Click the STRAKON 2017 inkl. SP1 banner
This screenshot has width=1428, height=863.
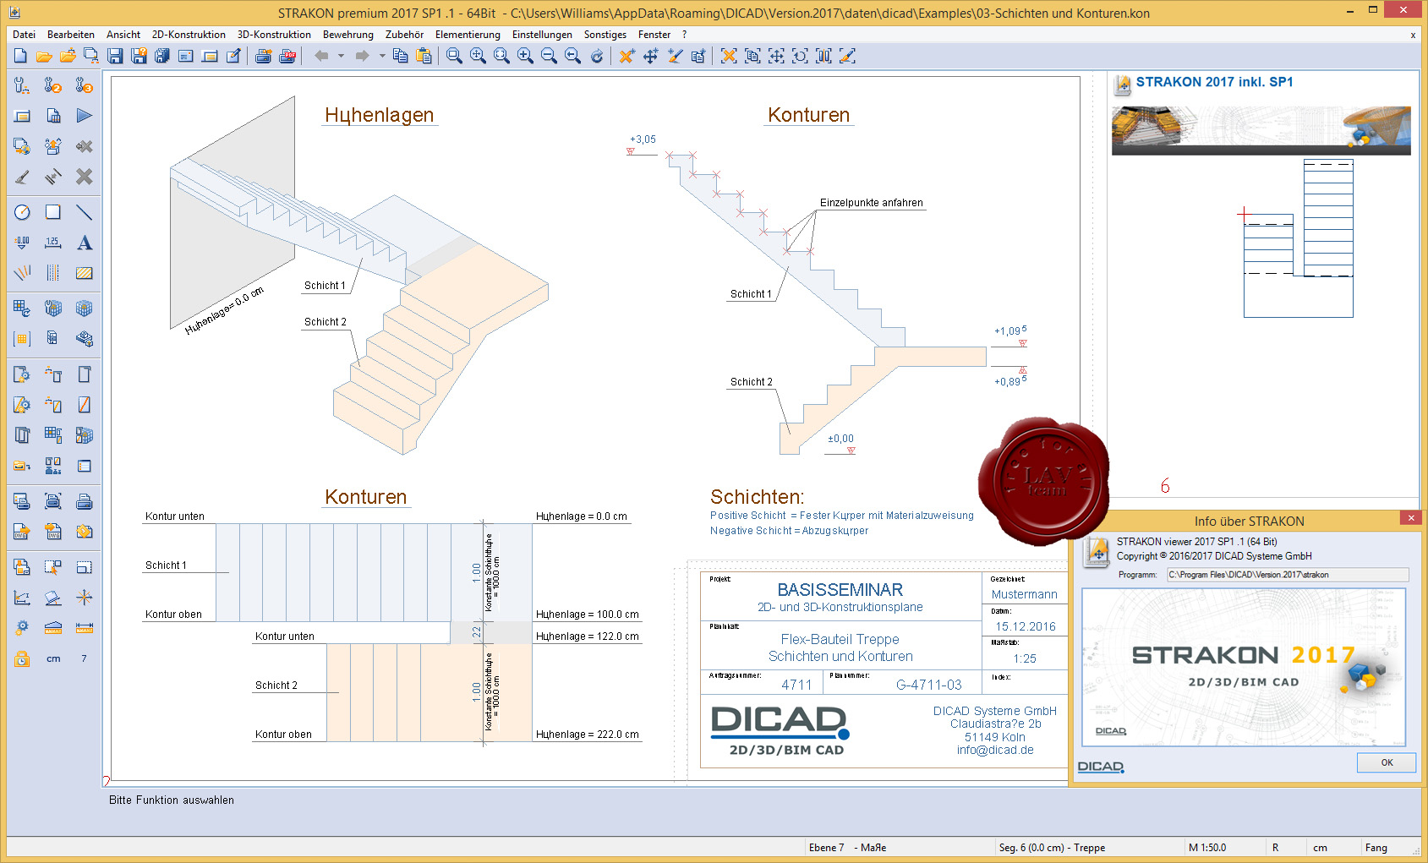tap(1261, 130)
